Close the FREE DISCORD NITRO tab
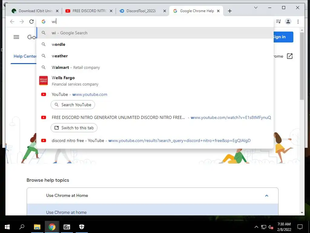 click(x=111, y=11)
